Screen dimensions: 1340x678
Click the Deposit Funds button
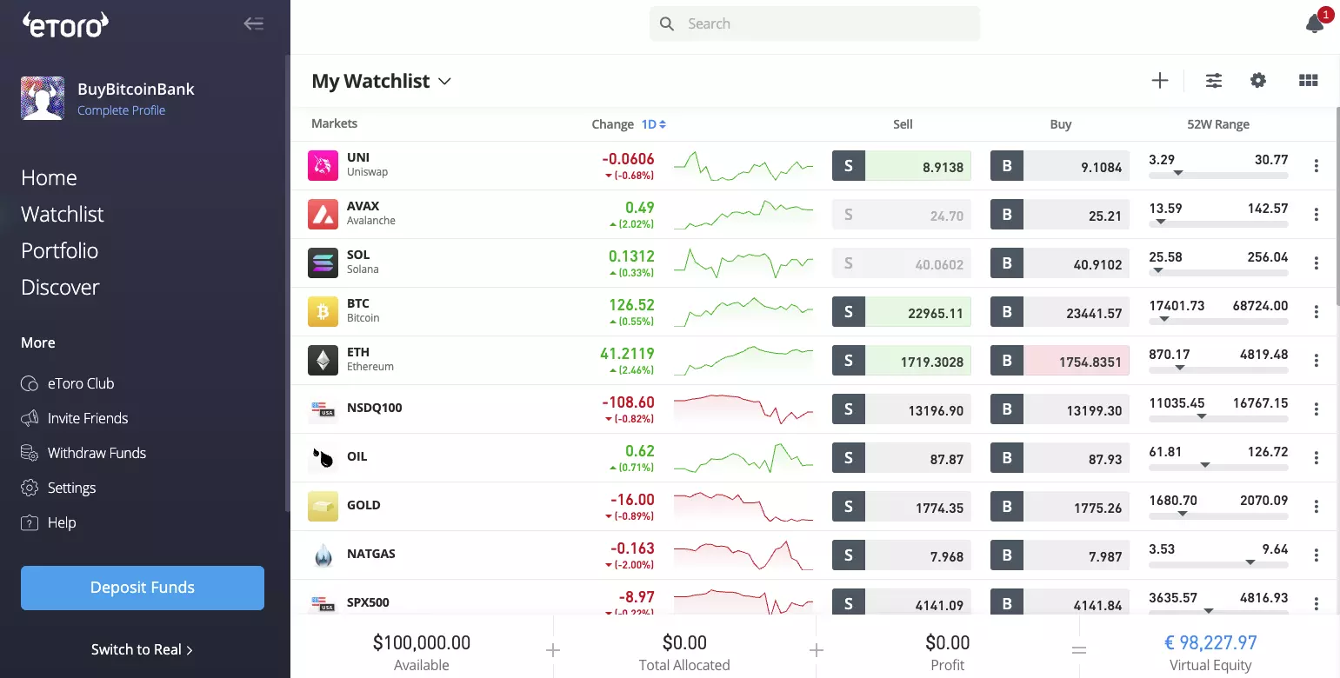click(x=143, y=588)
